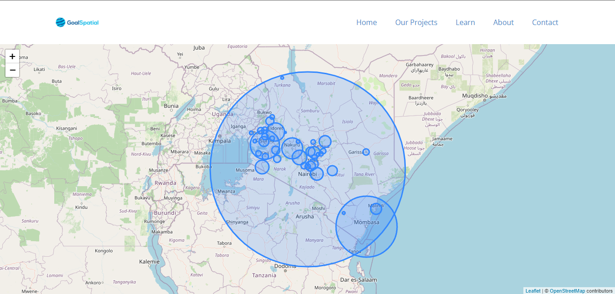Click the circle marker near Garissa
615x294 pixels.
coord(366,152)
